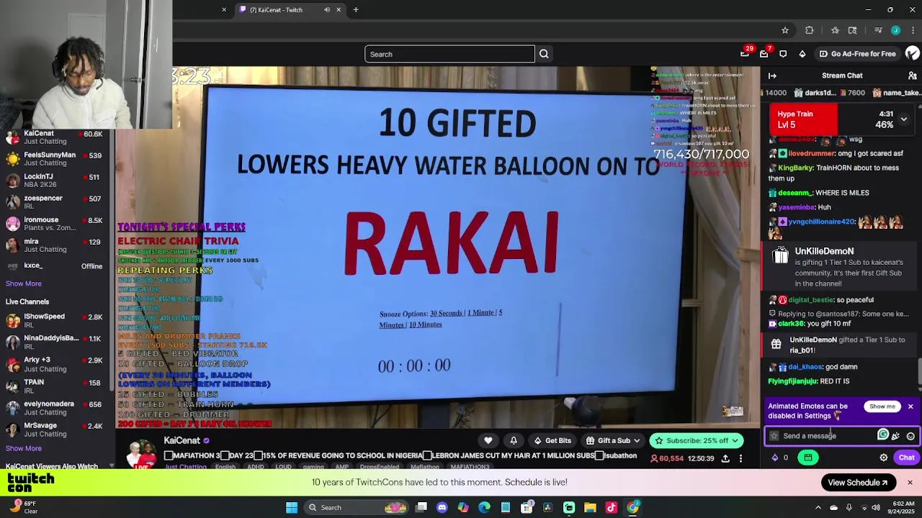Click chat identity star icon in input
This screenshot has width=922, height=518.
(774, 436)
